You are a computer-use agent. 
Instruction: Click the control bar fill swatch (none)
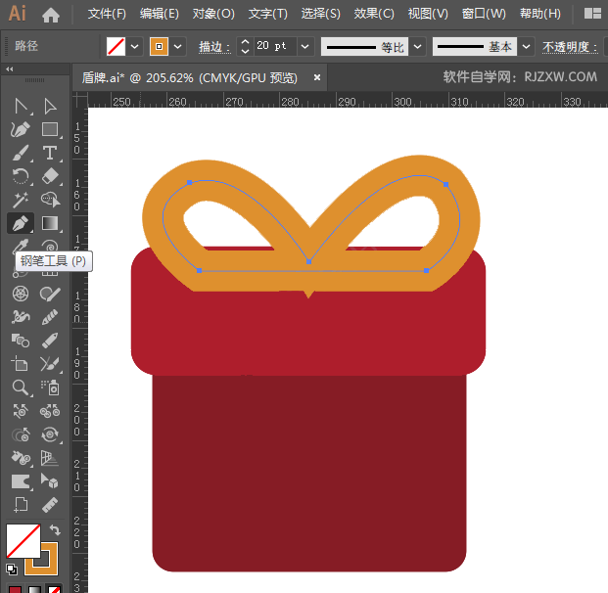(x=116, y=47)
